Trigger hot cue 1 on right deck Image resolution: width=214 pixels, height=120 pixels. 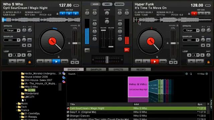pos(194,14)
